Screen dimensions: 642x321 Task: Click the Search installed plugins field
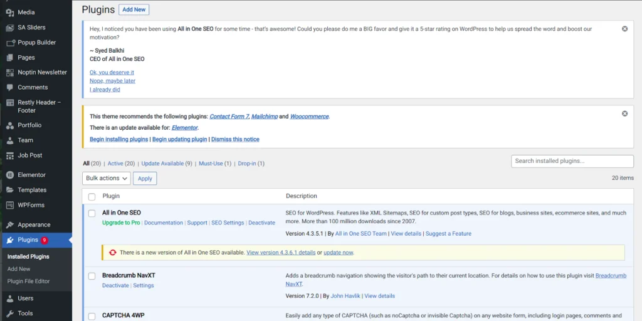click(x=572, y=161)
